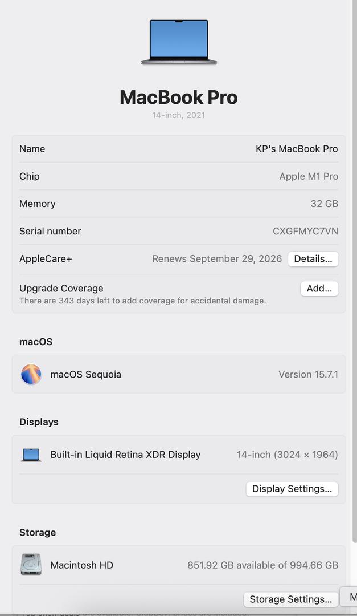Open Display Settings

pos(292,489)
